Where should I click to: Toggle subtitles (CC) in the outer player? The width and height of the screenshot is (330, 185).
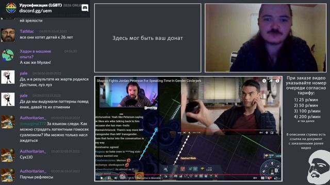pos(262,178)
